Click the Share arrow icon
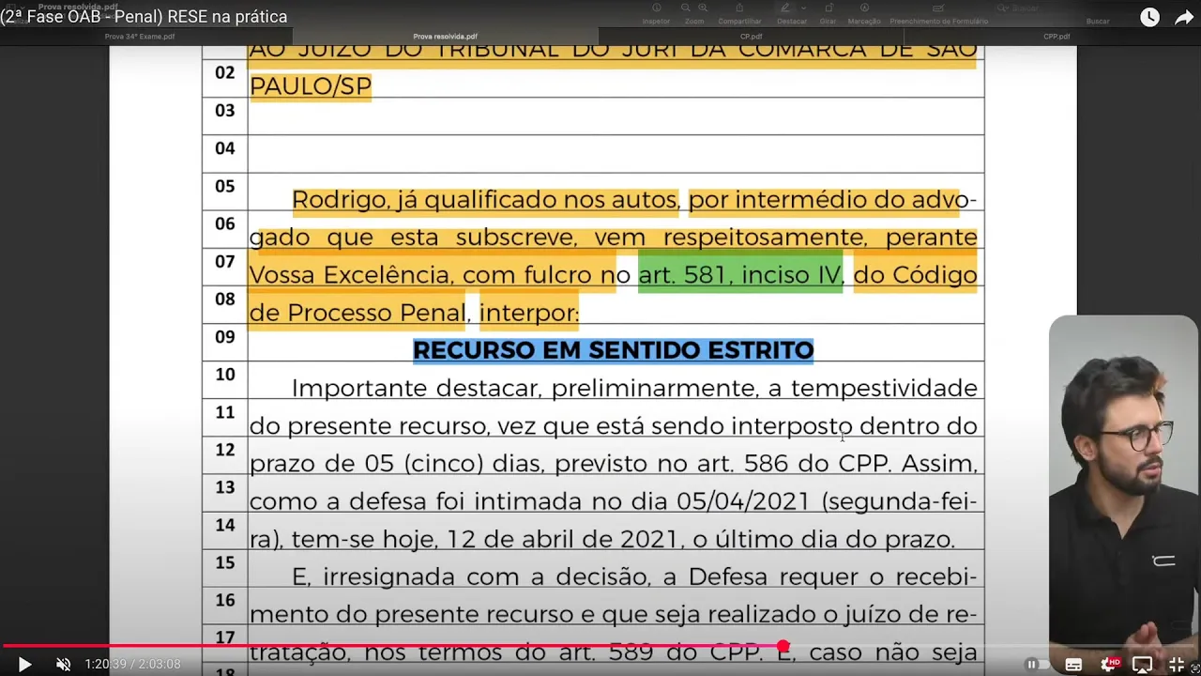This screenshot has width=1201, height=676. pos(1183,17)
